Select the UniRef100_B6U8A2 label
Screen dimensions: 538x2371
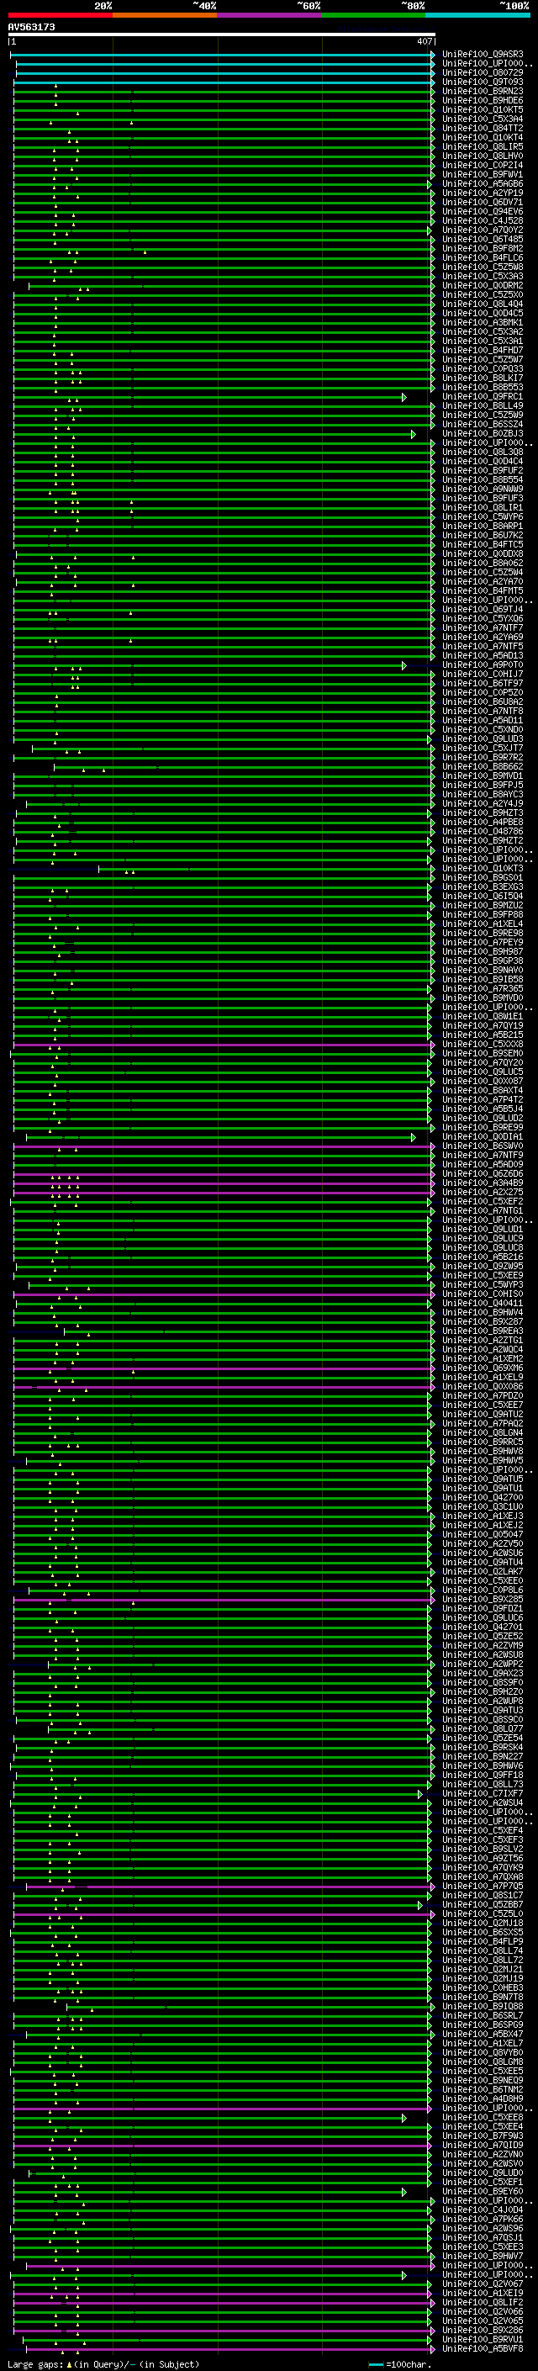[483, 701]
